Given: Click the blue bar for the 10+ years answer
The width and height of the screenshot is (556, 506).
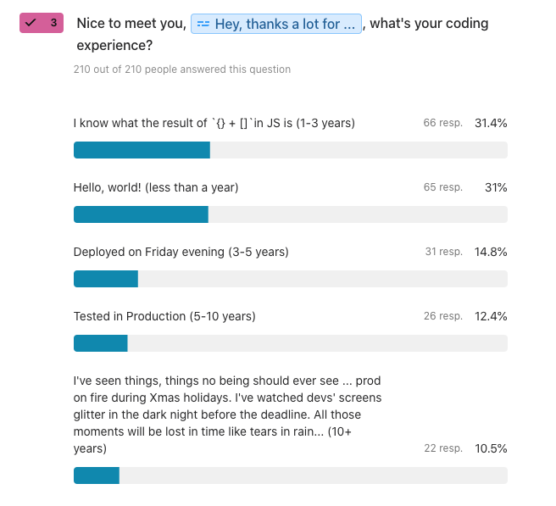Looking at the screenshot, I should pyautogui.click(x=97, y=475).
